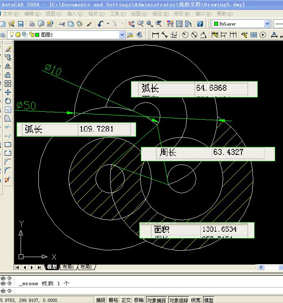
Task: Jump to first layout tab arrow
Action: tap(17, 267)
